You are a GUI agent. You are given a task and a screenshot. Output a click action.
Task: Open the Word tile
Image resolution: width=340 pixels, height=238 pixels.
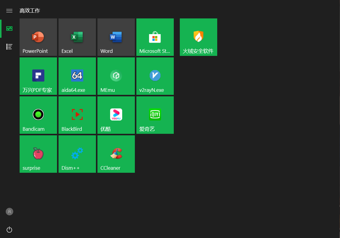click(x=116, y=37)
